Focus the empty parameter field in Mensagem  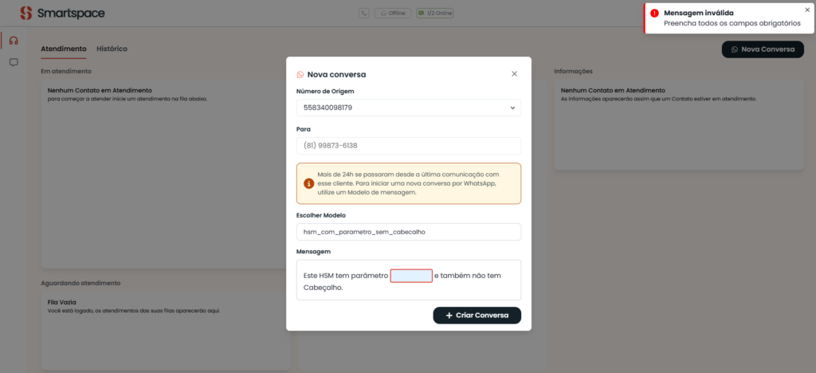click(411, 276)
